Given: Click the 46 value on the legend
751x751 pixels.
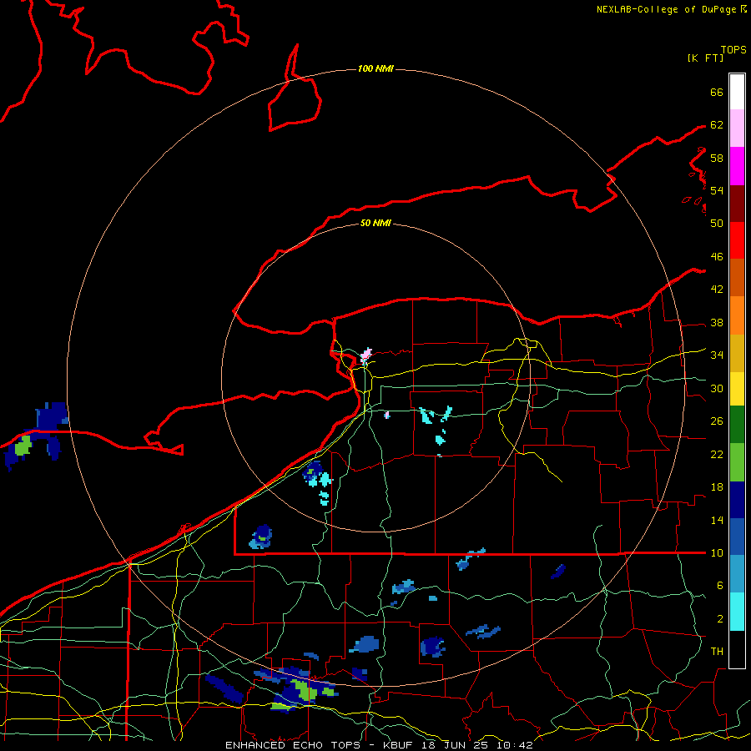Looking at the screenshot, I should click(x=717, y=257).
